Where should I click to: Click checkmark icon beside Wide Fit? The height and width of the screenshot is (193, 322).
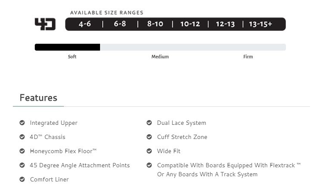point(149,151)
